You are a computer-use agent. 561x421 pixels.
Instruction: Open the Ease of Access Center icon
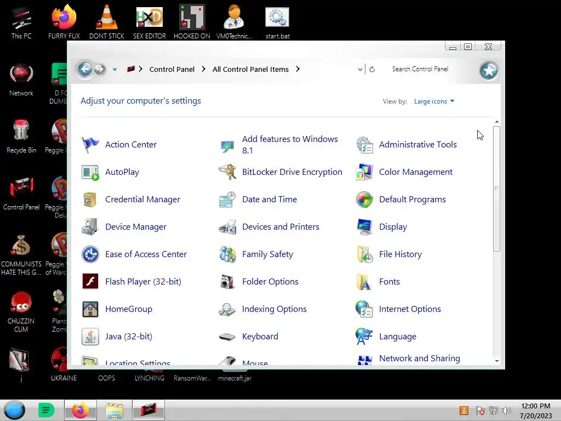pyautogui.click(x=90, y=254)
